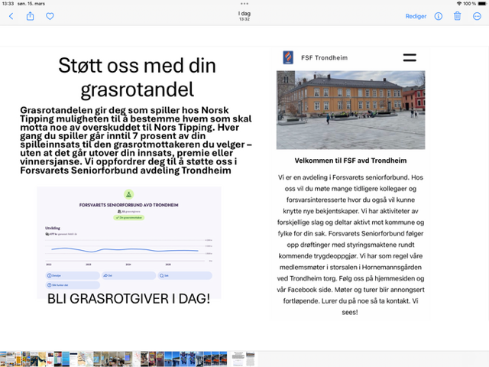
Task: Tap the green Grasrotandelen logo circle
Action: coord(128,194)
